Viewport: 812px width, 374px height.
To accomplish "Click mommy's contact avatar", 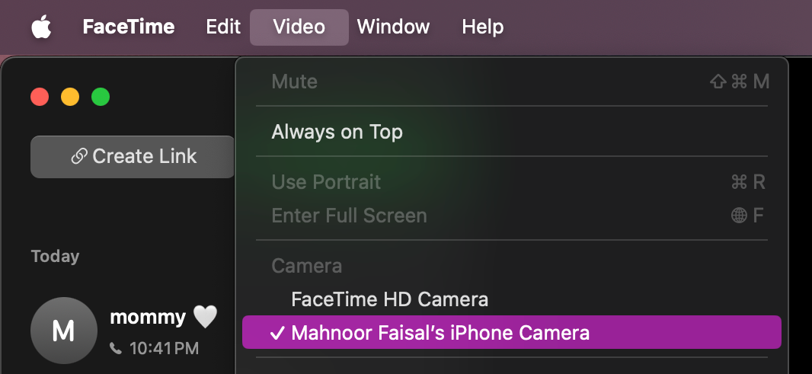I will pos(64,331).
